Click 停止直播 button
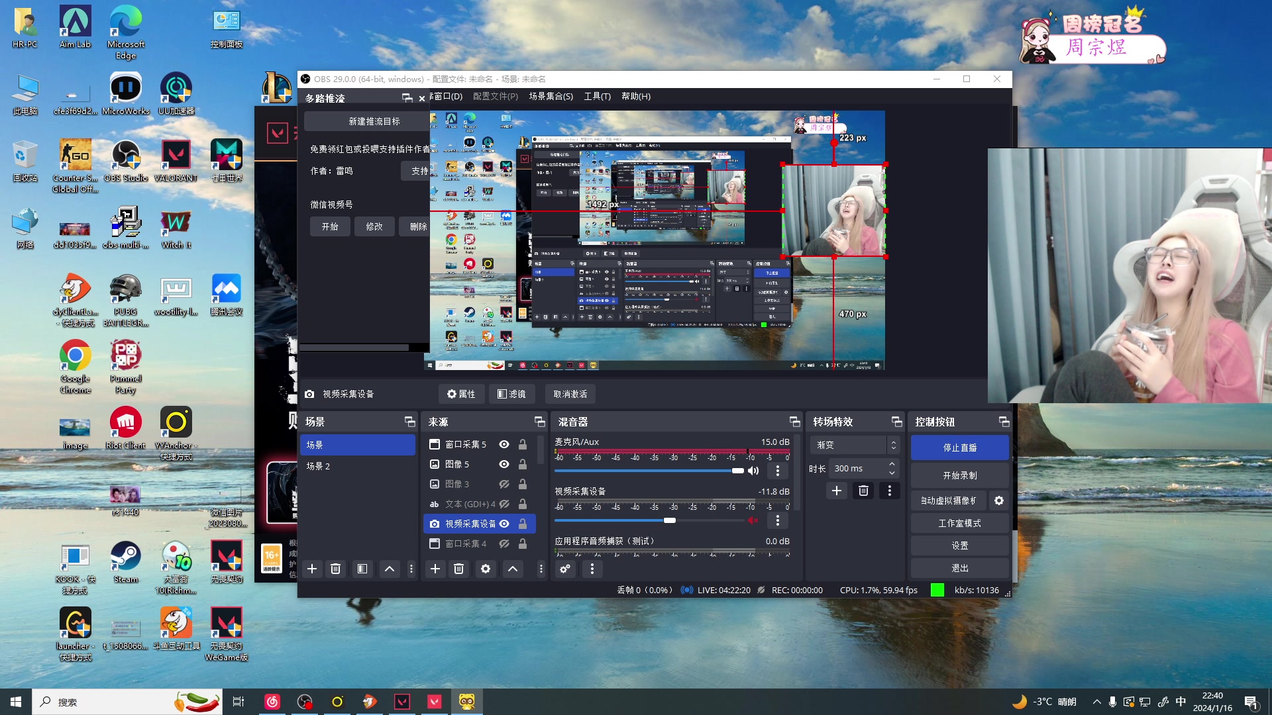Screen dimensions: 1272x715 click(960, 448)
